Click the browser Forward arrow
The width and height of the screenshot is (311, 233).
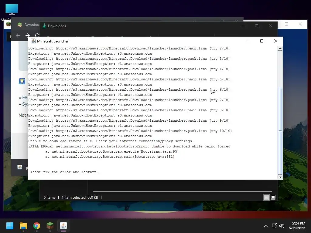28,36
